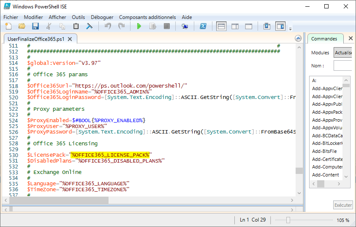Image resolution: width=356 pixels, height=227 pixels.
Task: Click the $global:Version line 514
Action: [x=64, y=63]
